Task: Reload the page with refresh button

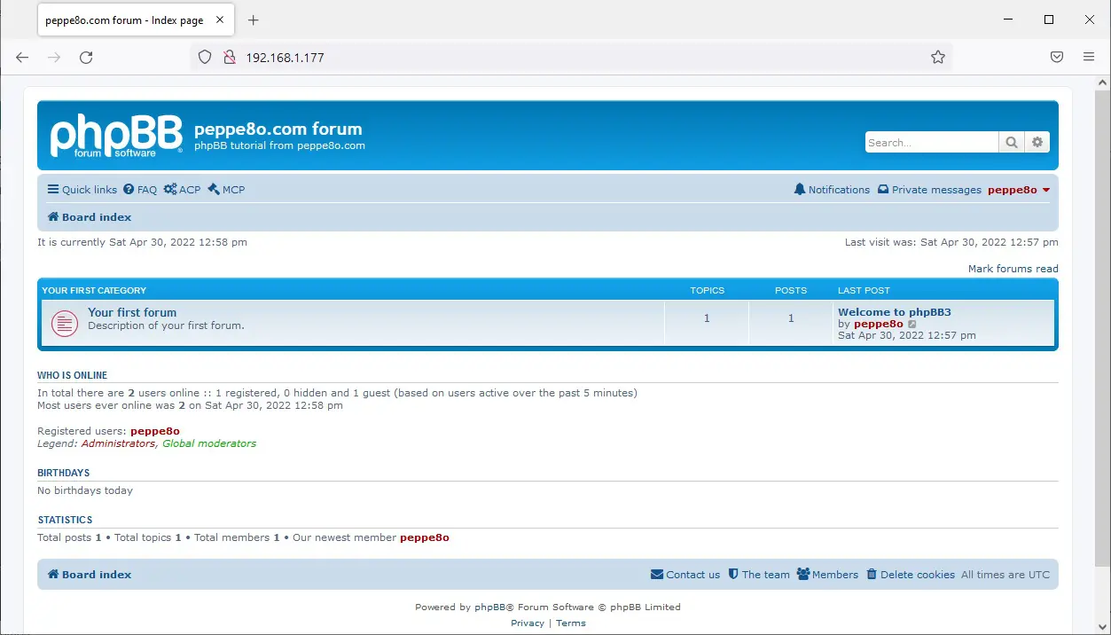Action: (86, 58)
